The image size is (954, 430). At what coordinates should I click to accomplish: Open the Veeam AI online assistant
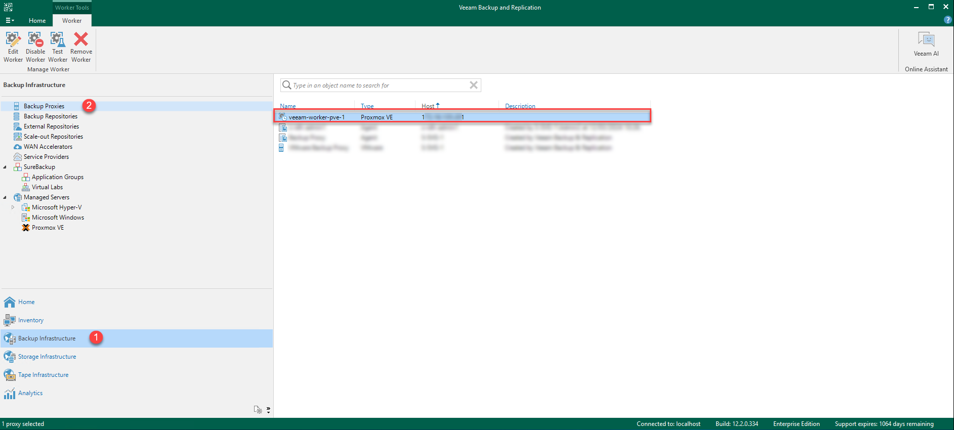tap(926, 44)
